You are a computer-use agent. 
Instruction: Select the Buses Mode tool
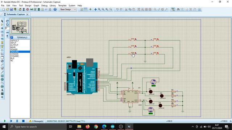click(2, 39)
